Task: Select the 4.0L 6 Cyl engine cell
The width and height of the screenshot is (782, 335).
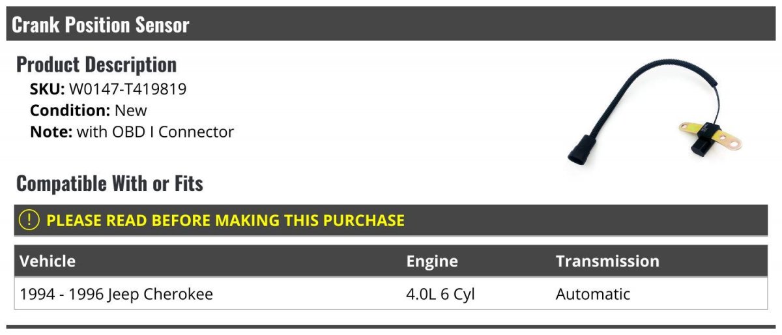Action: tap(441, 294)
